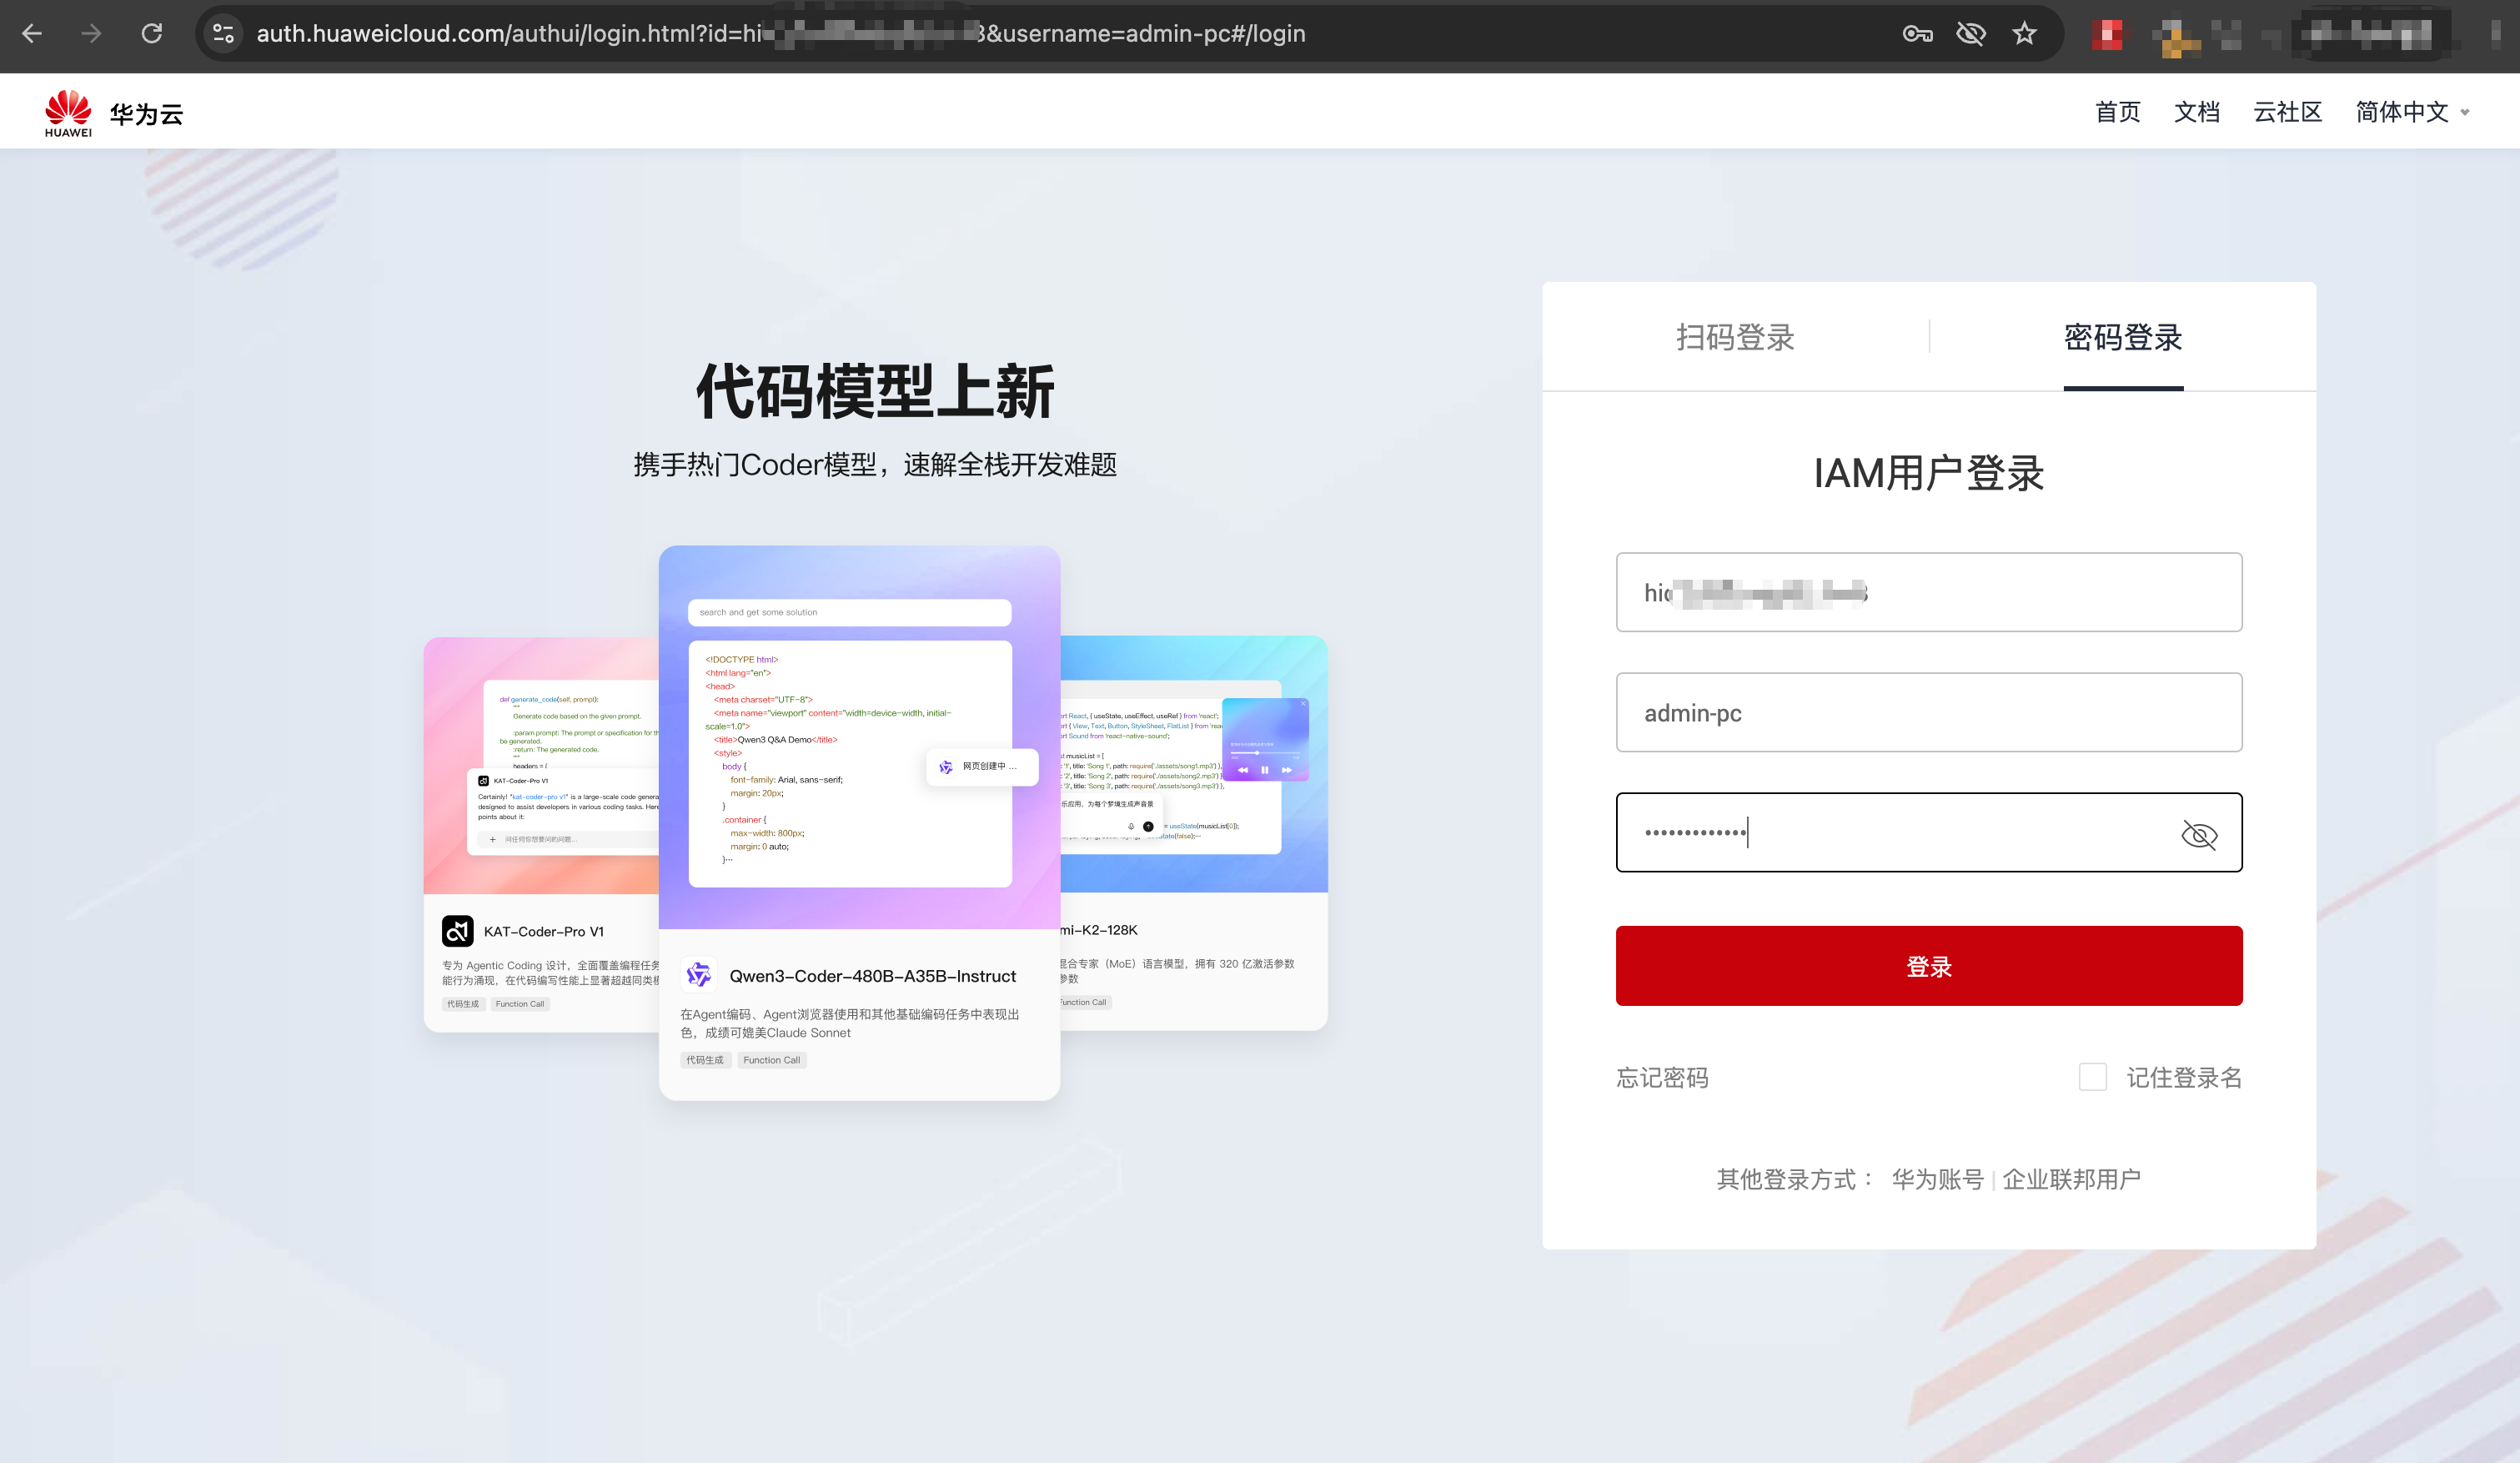Image resolution: width=2520 pixels, height=1463 pixels.
Task: Choose 企业联邦用户 login option
Action: point(2071,1179)
